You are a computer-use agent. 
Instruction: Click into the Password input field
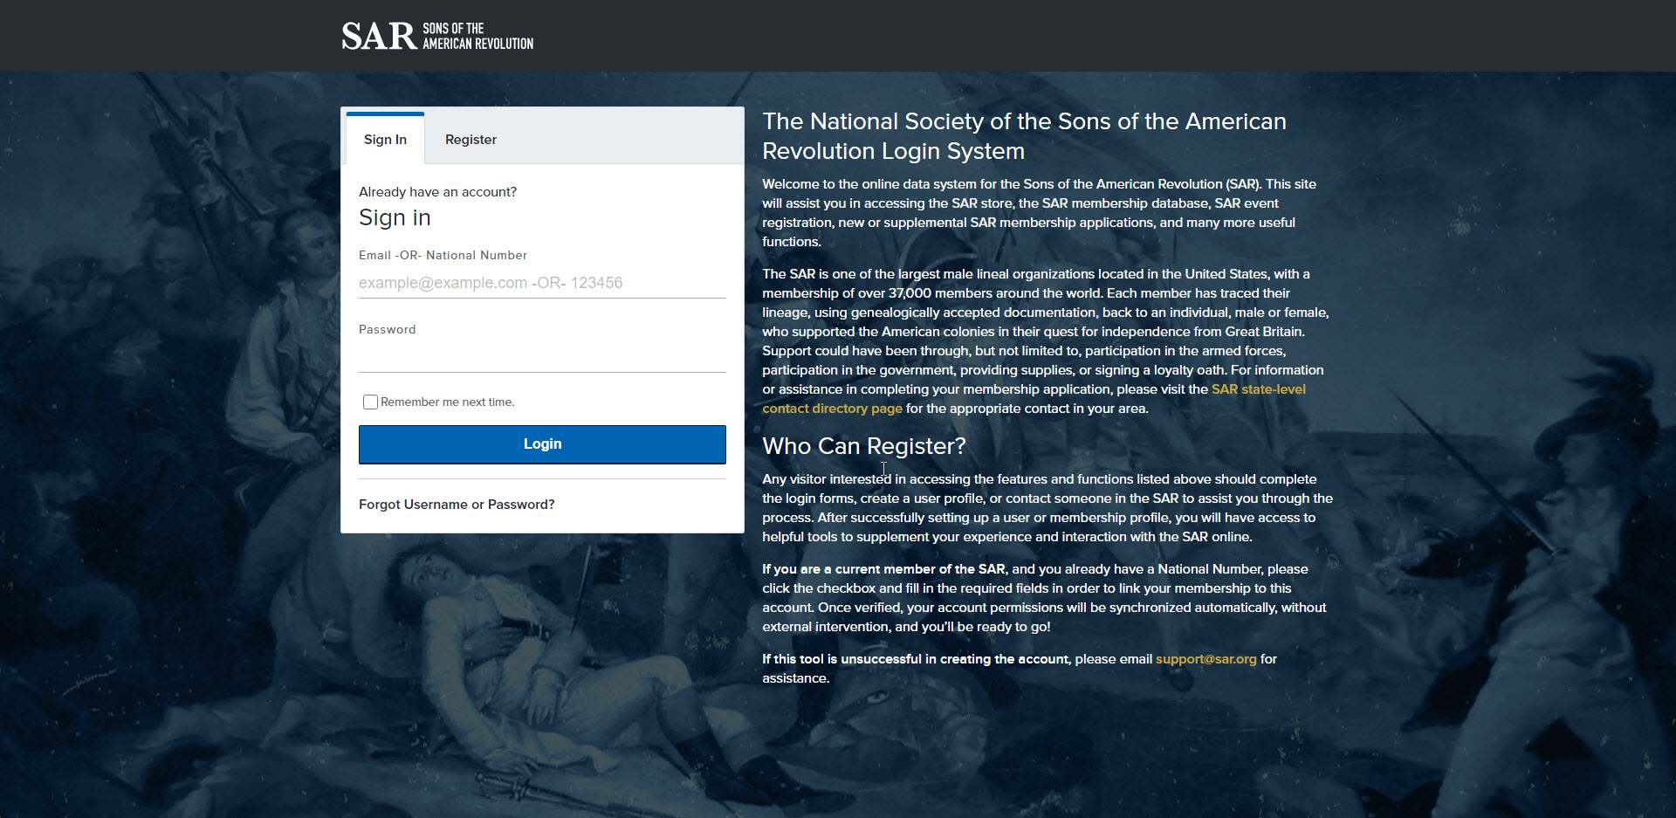[542, 357]
